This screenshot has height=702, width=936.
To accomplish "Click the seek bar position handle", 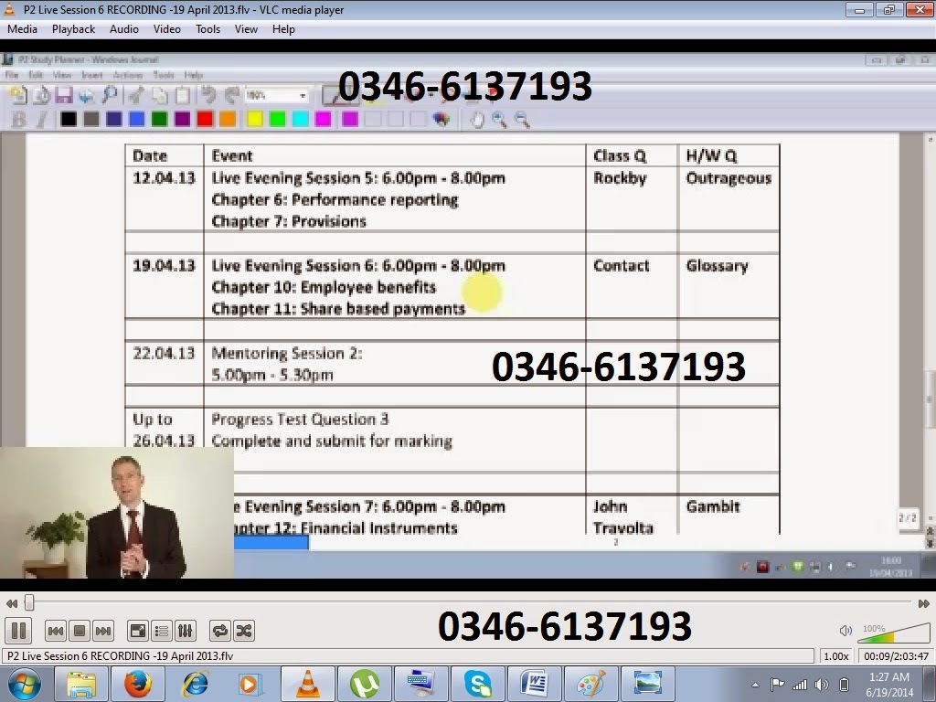I will (28, 603).
